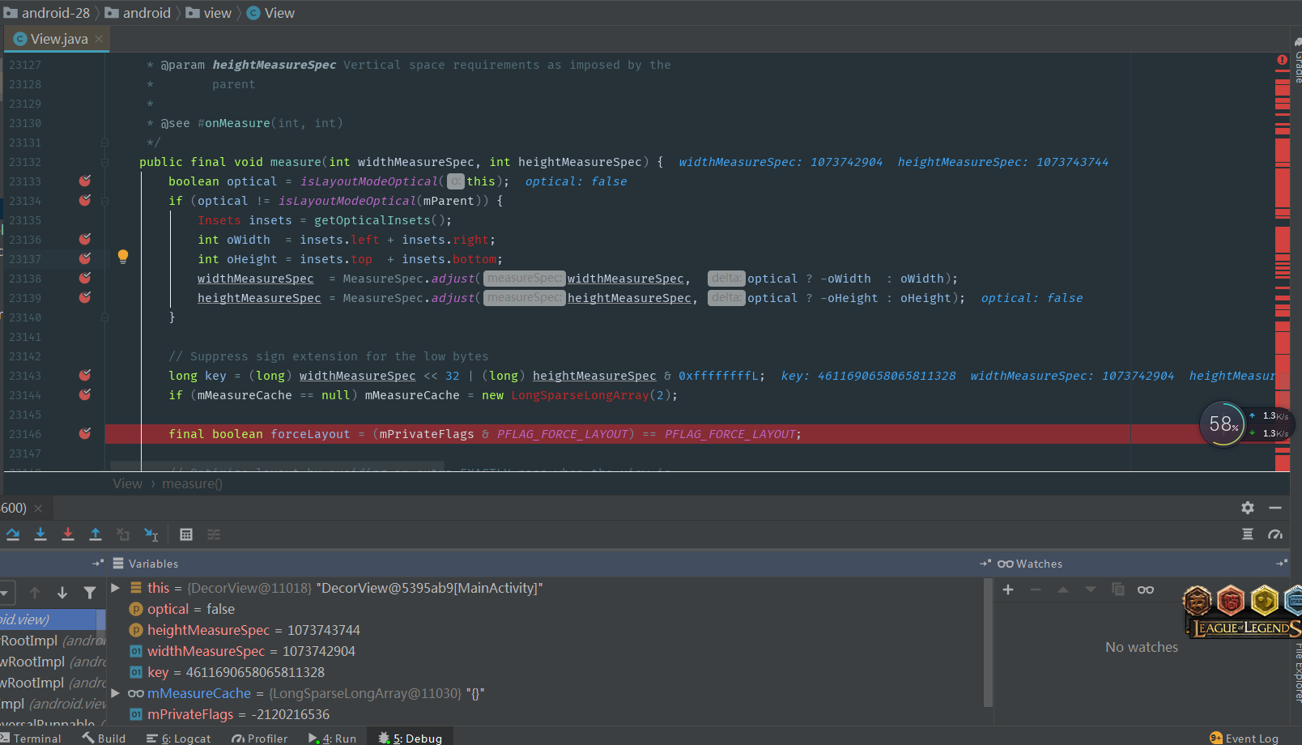Toggle the breakpoint on line 23133
This screenshot has width=1302, height=745.
(85, 181)
